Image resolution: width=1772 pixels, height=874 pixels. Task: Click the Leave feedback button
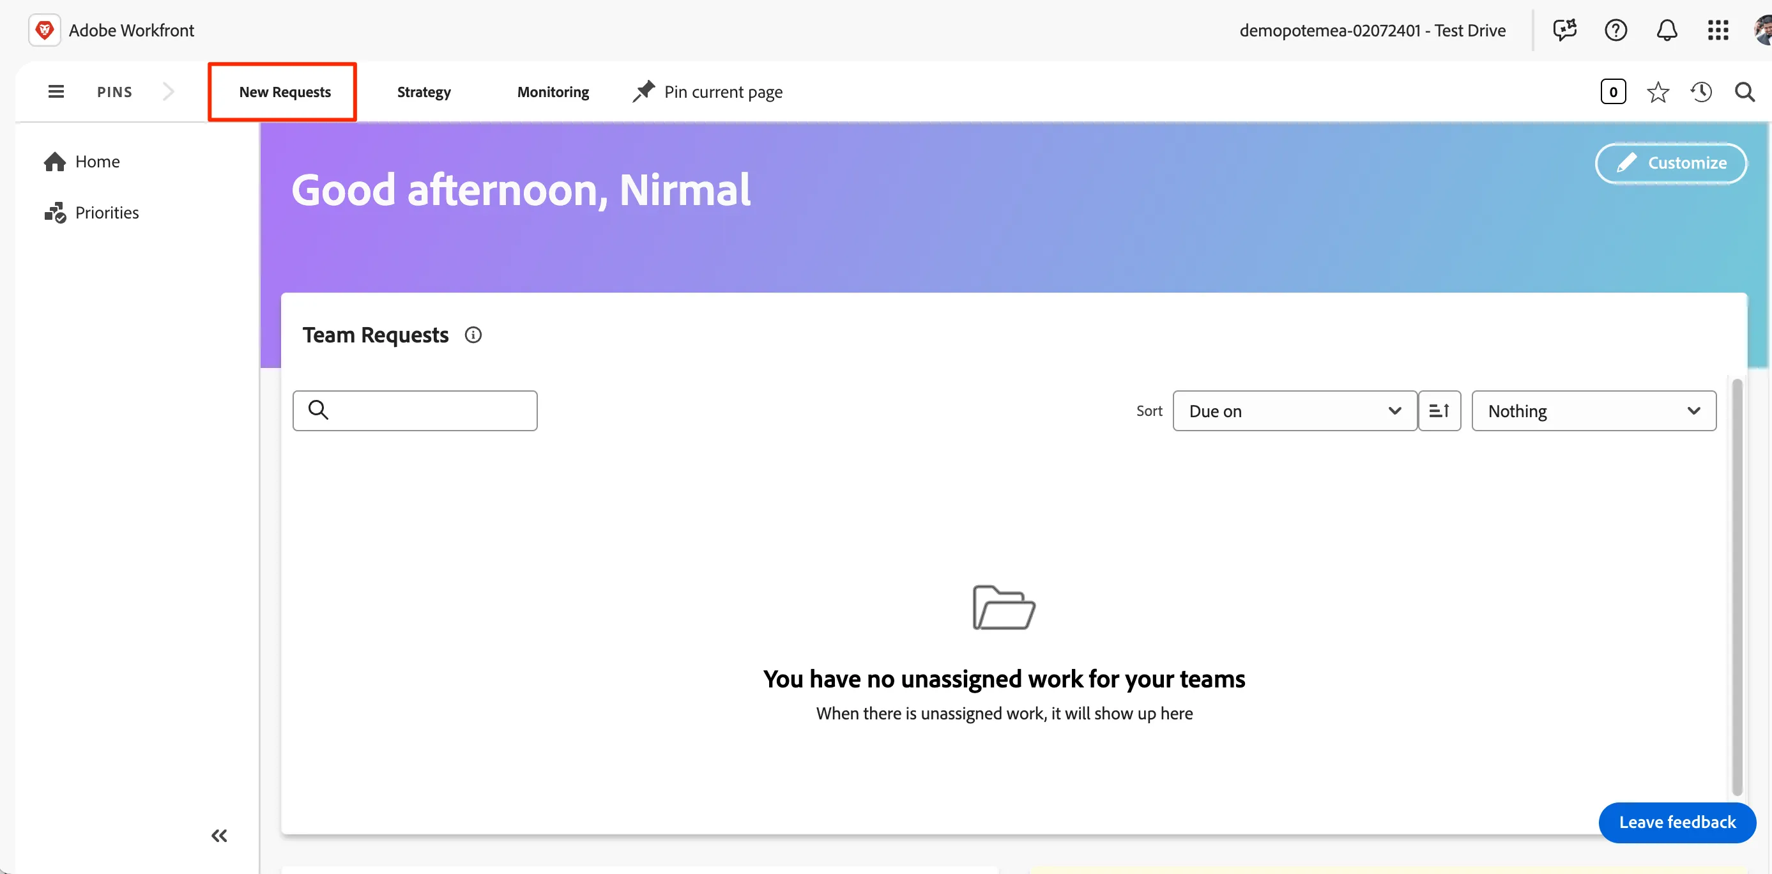[1677, 822]
